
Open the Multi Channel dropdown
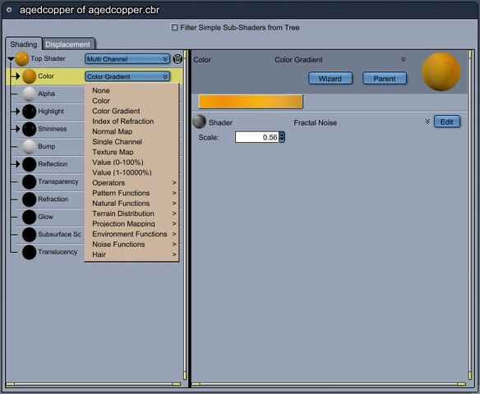click(127, 59)
